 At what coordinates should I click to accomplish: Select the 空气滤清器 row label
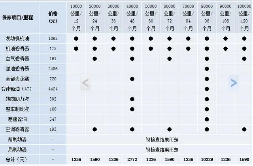(x=17, y=59)
